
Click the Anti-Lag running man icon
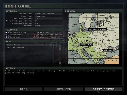click(x=6, y=37)
